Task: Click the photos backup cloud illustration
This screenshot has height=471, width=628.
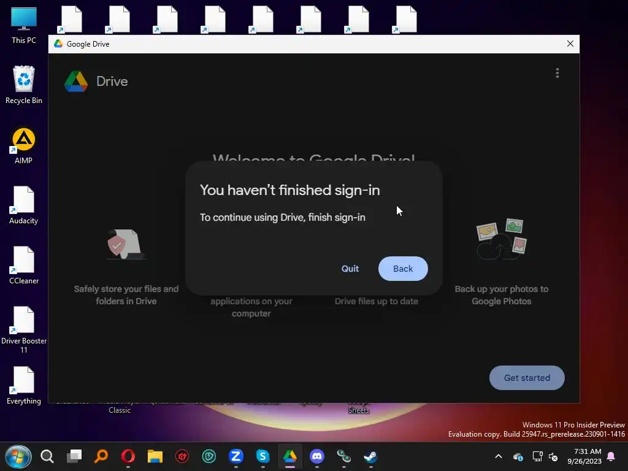Action: pyautogui.click(x=502, y=239)
